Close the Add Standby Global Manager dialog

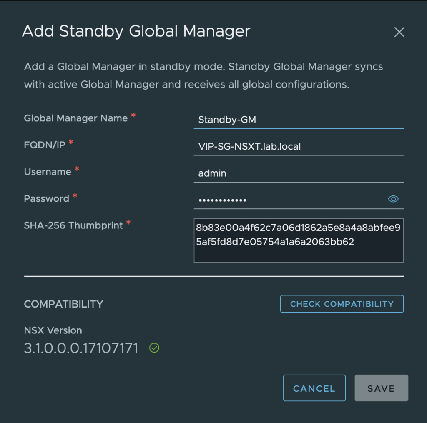coord(399,32)
